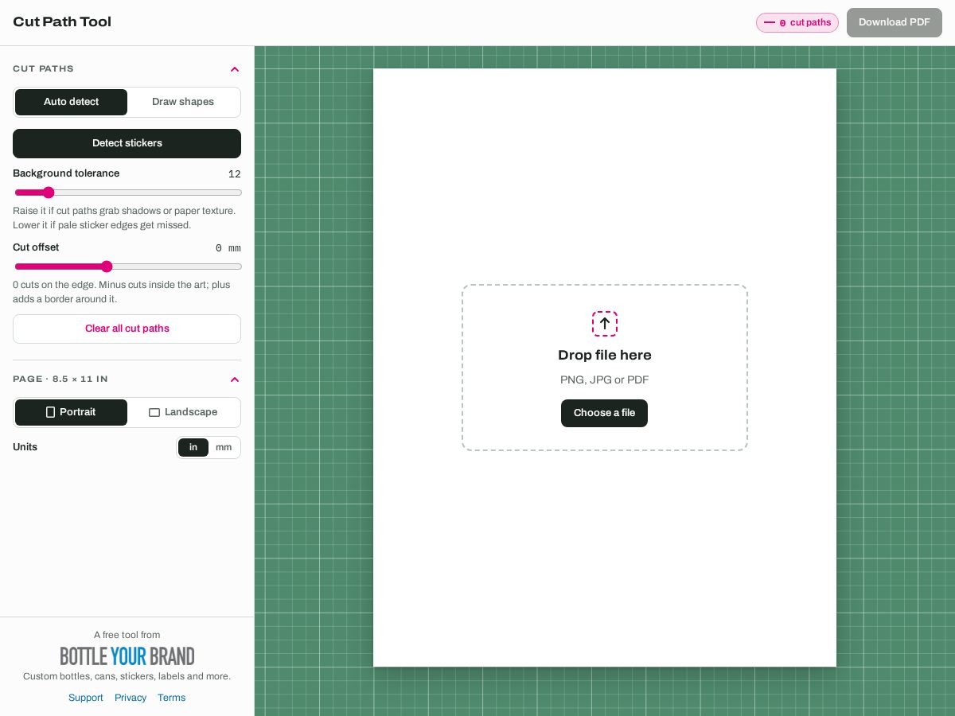The image size is (955, 716).
Task: Click the 'Drop file here' heading
Action: pos(605,355)
